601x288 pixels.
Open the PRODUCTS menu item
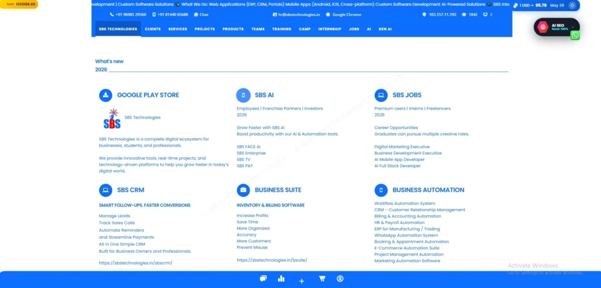233,29
